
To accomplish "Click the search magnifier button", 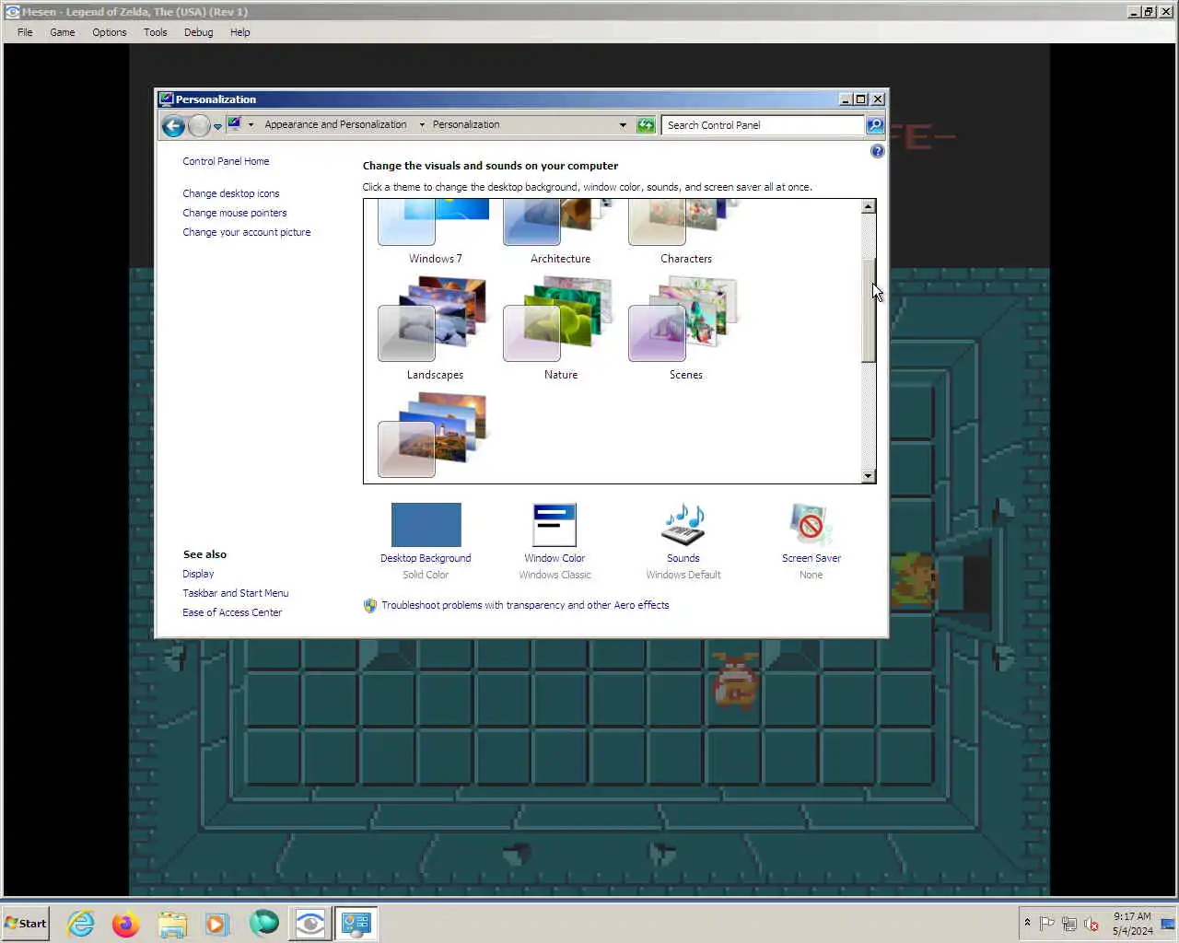I will tap(875, 125).
